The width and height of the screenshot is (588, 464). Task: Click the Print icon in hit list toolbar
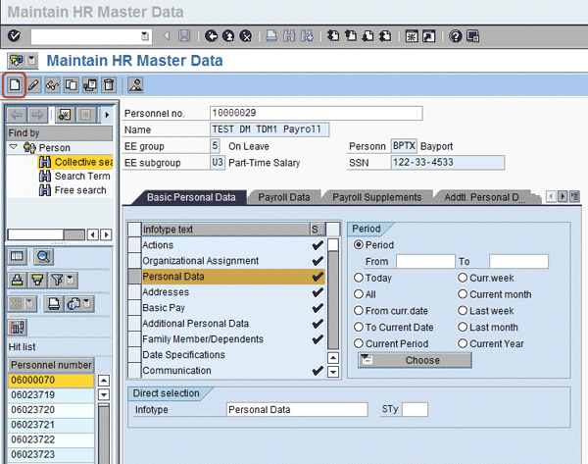point(55,303)
